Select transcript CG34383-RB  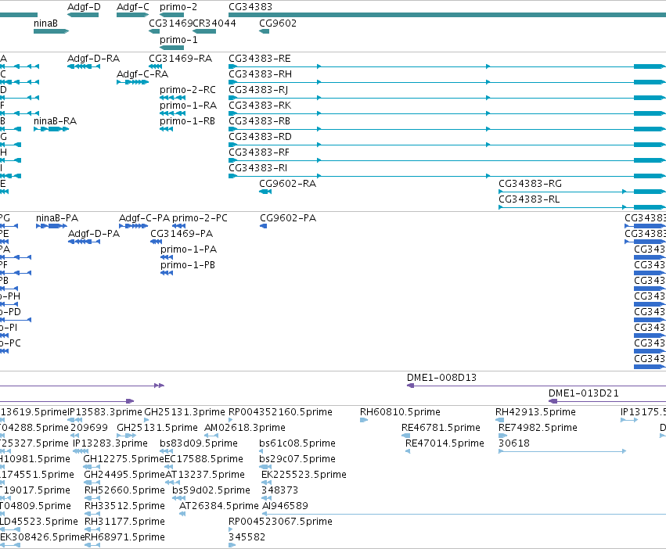tap(259, 121)
